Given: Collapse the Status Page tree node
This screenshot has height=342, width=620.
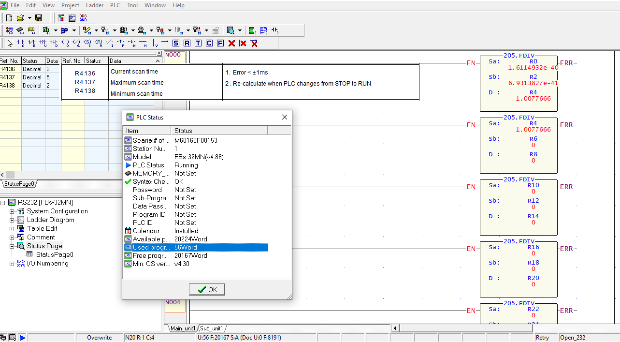Looking at the screenshot, I should coord(12,246).
